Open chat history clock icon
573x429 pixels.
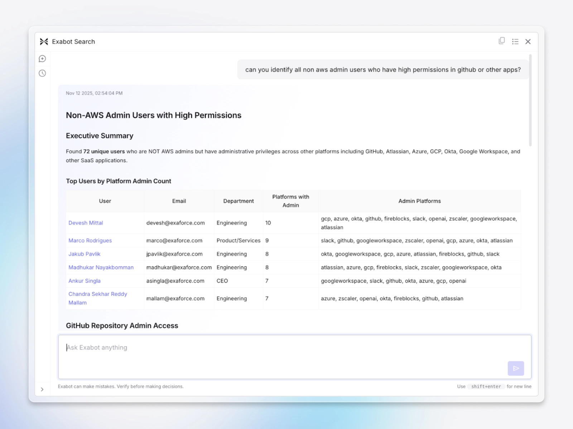point(42,73)
